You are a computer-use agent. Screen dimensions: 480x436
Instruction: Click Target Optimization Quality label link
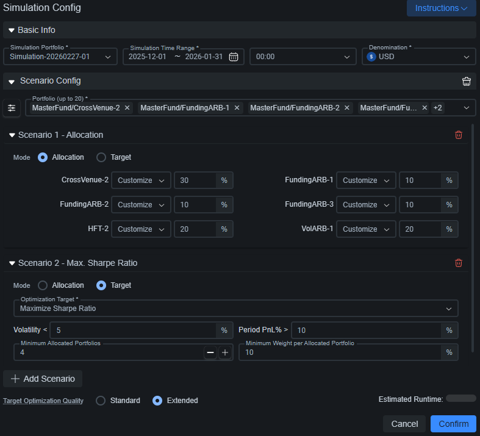[x=43, y=401]
